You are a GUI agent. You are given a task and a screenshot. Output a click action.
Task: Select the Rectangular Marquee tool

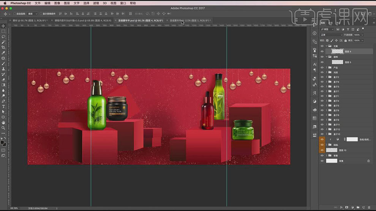(3, 31)
